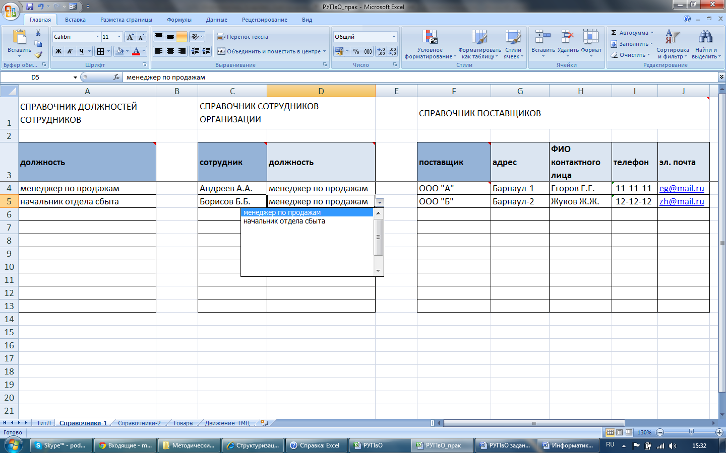Click the zoom slider handle
This screenshot has height=453, width=726.
[691, 432]
